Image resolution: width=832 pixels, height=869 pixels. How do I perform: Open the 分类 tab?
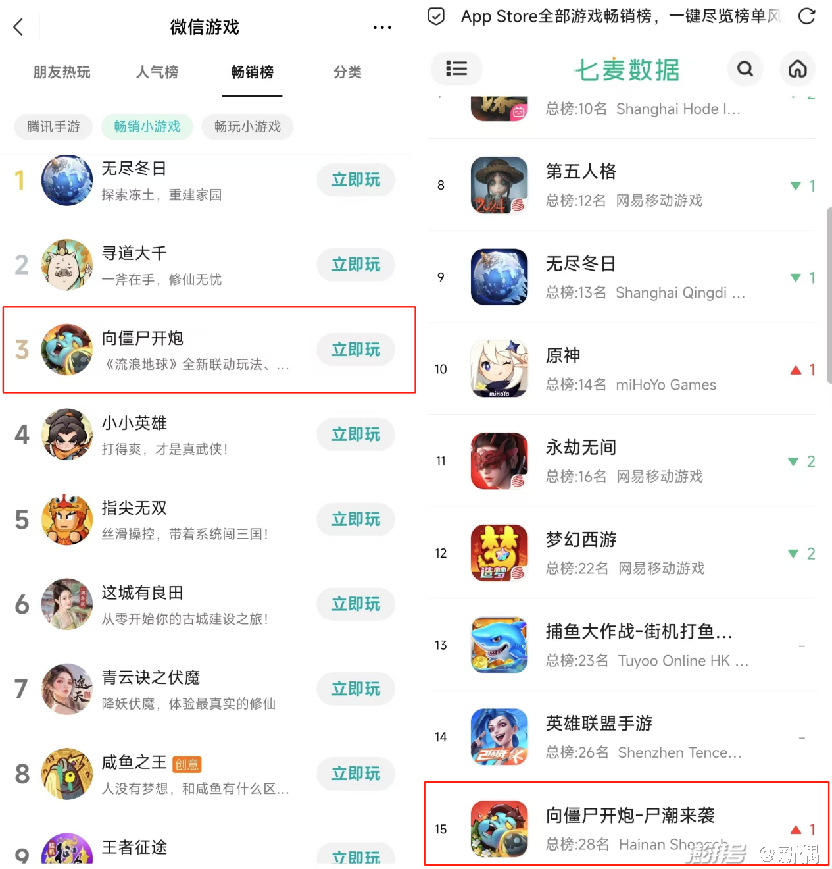[x=347, y=72]
